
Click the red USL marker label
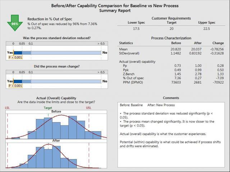tap(88, 107)
